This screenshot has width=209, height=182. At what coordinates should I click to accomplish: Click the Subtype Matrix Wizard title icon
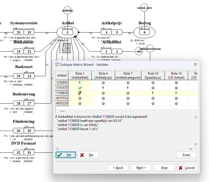pyautogui.click(x=57, y=64)
